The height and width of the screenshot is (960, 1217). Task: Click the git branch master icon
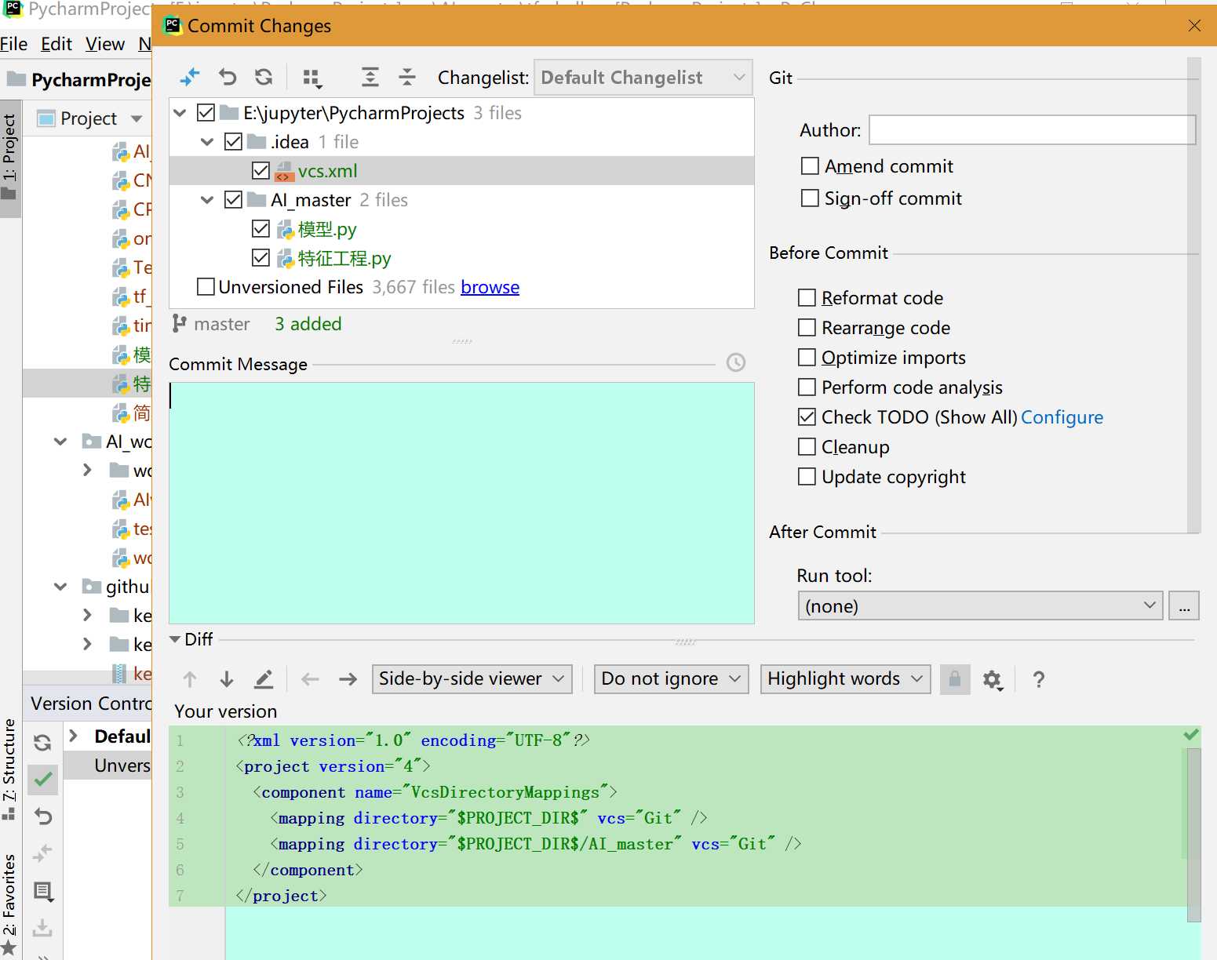pos(180,323)
